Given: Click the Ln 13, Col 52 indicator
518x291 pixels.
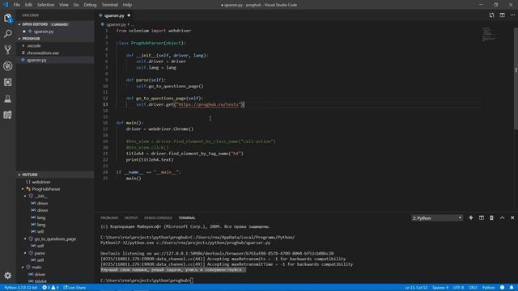Looking at the screenshot, I should (x=416, y=288).
